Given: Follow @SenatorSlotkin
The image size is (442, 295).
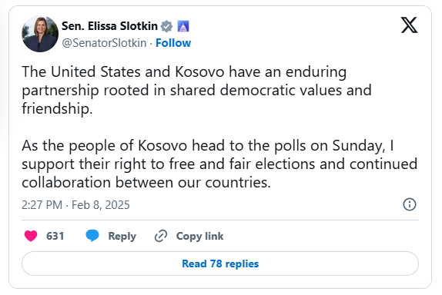Looking at the screenshot, I should click(x=173, y=43).
